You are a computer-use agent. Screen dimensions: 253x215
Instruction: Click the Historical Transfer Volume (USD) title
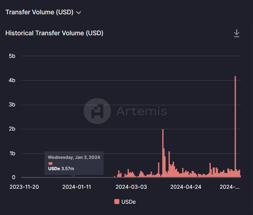54,33
